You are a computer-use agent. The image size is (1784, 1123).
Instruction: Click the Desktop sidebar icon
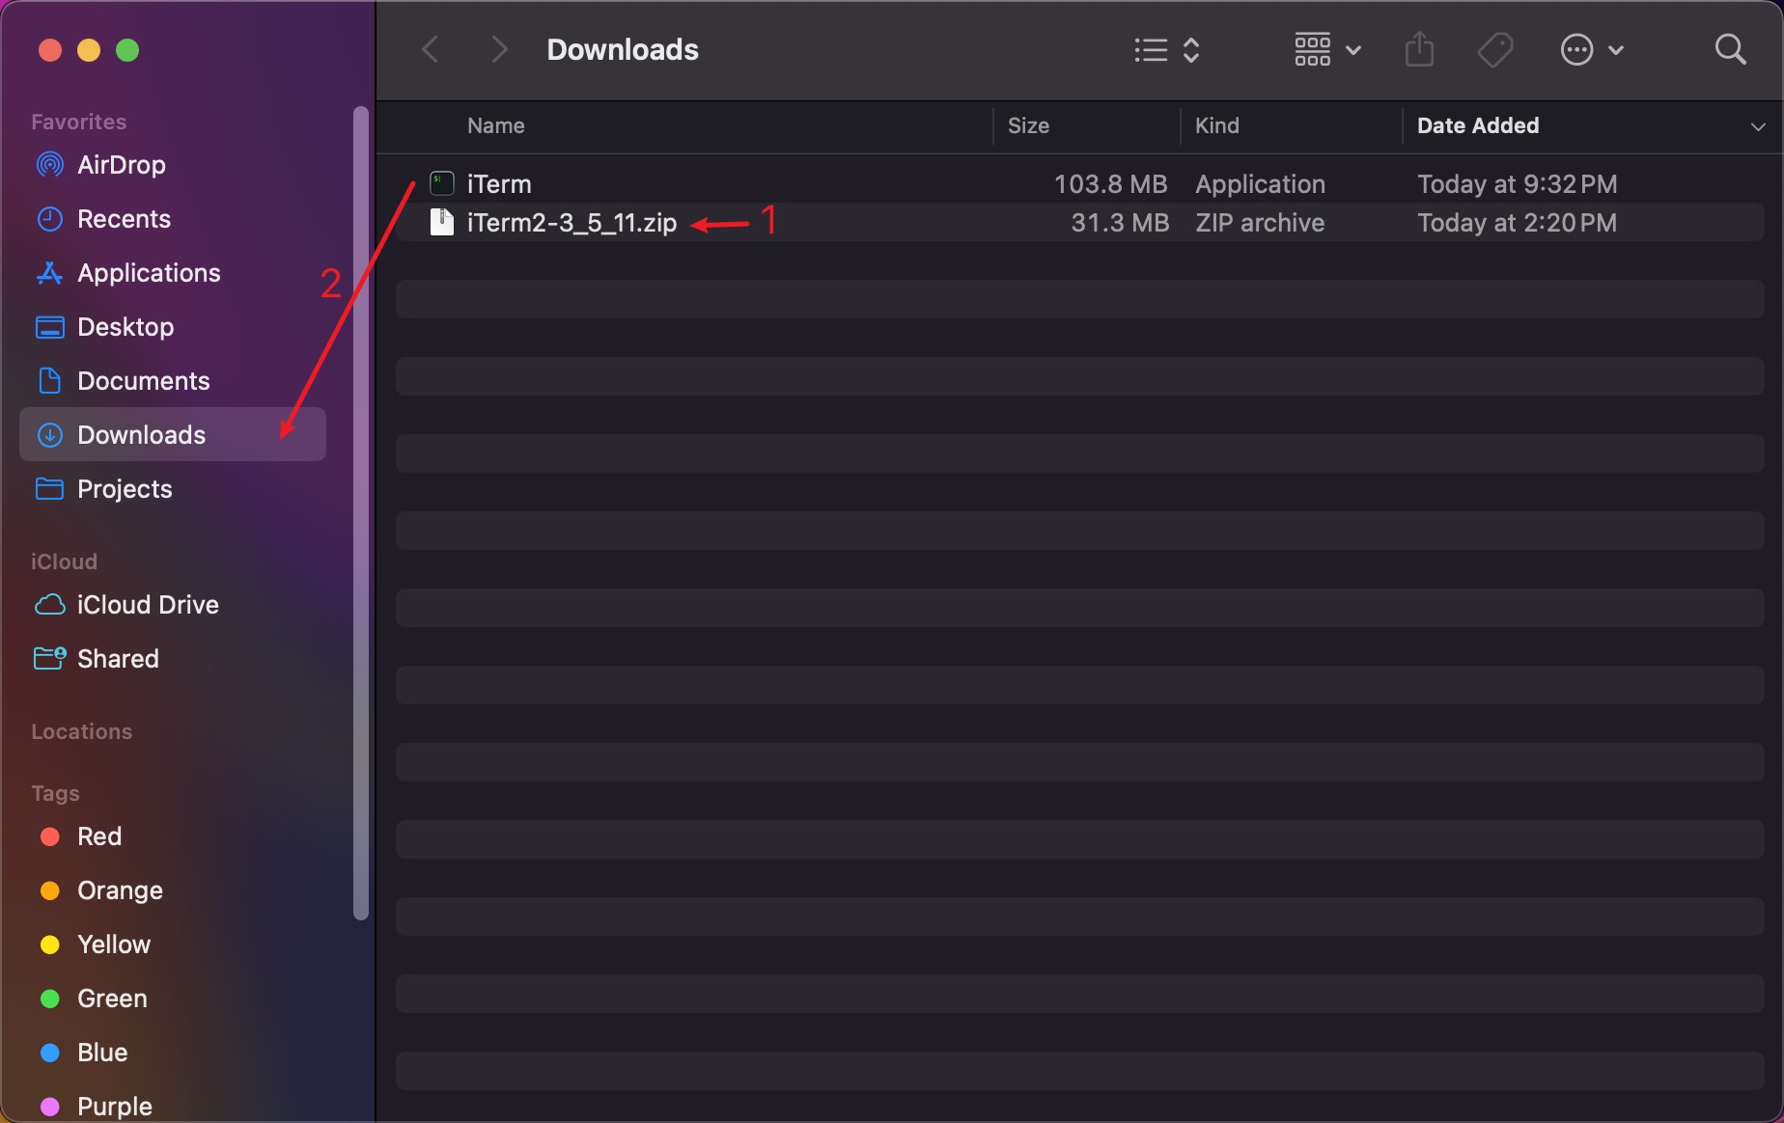pyautogui.click(x=49, y=327)
